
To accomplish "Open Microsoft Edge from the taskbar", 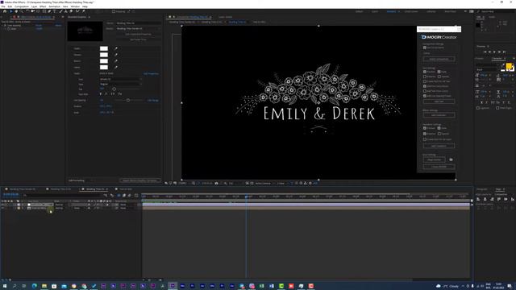I will [x=34, y=286].
